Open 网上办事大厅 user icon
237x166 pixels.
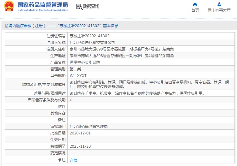[x=219, y=4]
